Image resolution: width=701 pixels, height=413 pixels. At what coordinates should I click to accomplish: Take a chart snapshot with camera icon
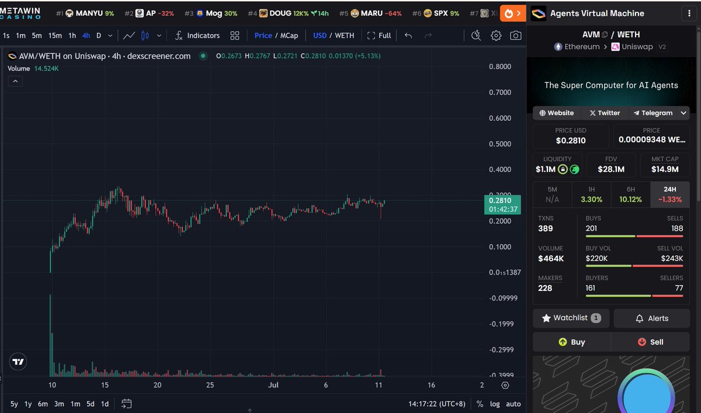[515, 36]
